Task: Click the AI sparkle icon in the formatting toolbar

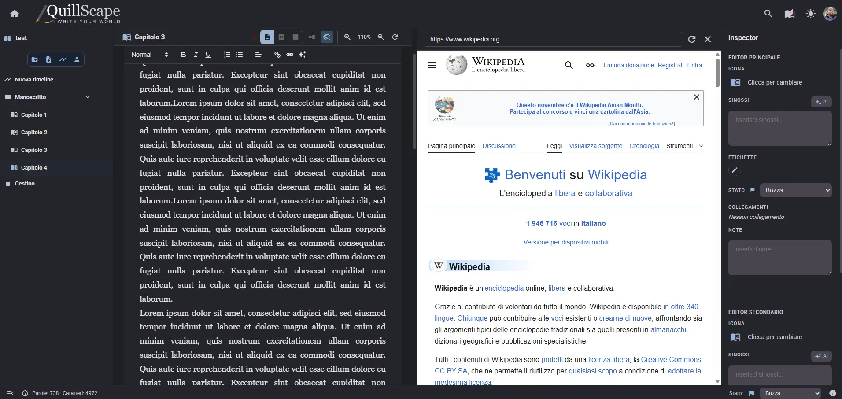Action: point(303,55)
